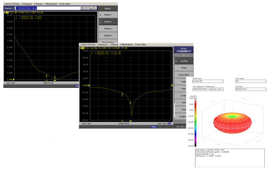The image size is (273, 172).
Task: Open 2 Response menu in SWR window
Action: [27, 4]
